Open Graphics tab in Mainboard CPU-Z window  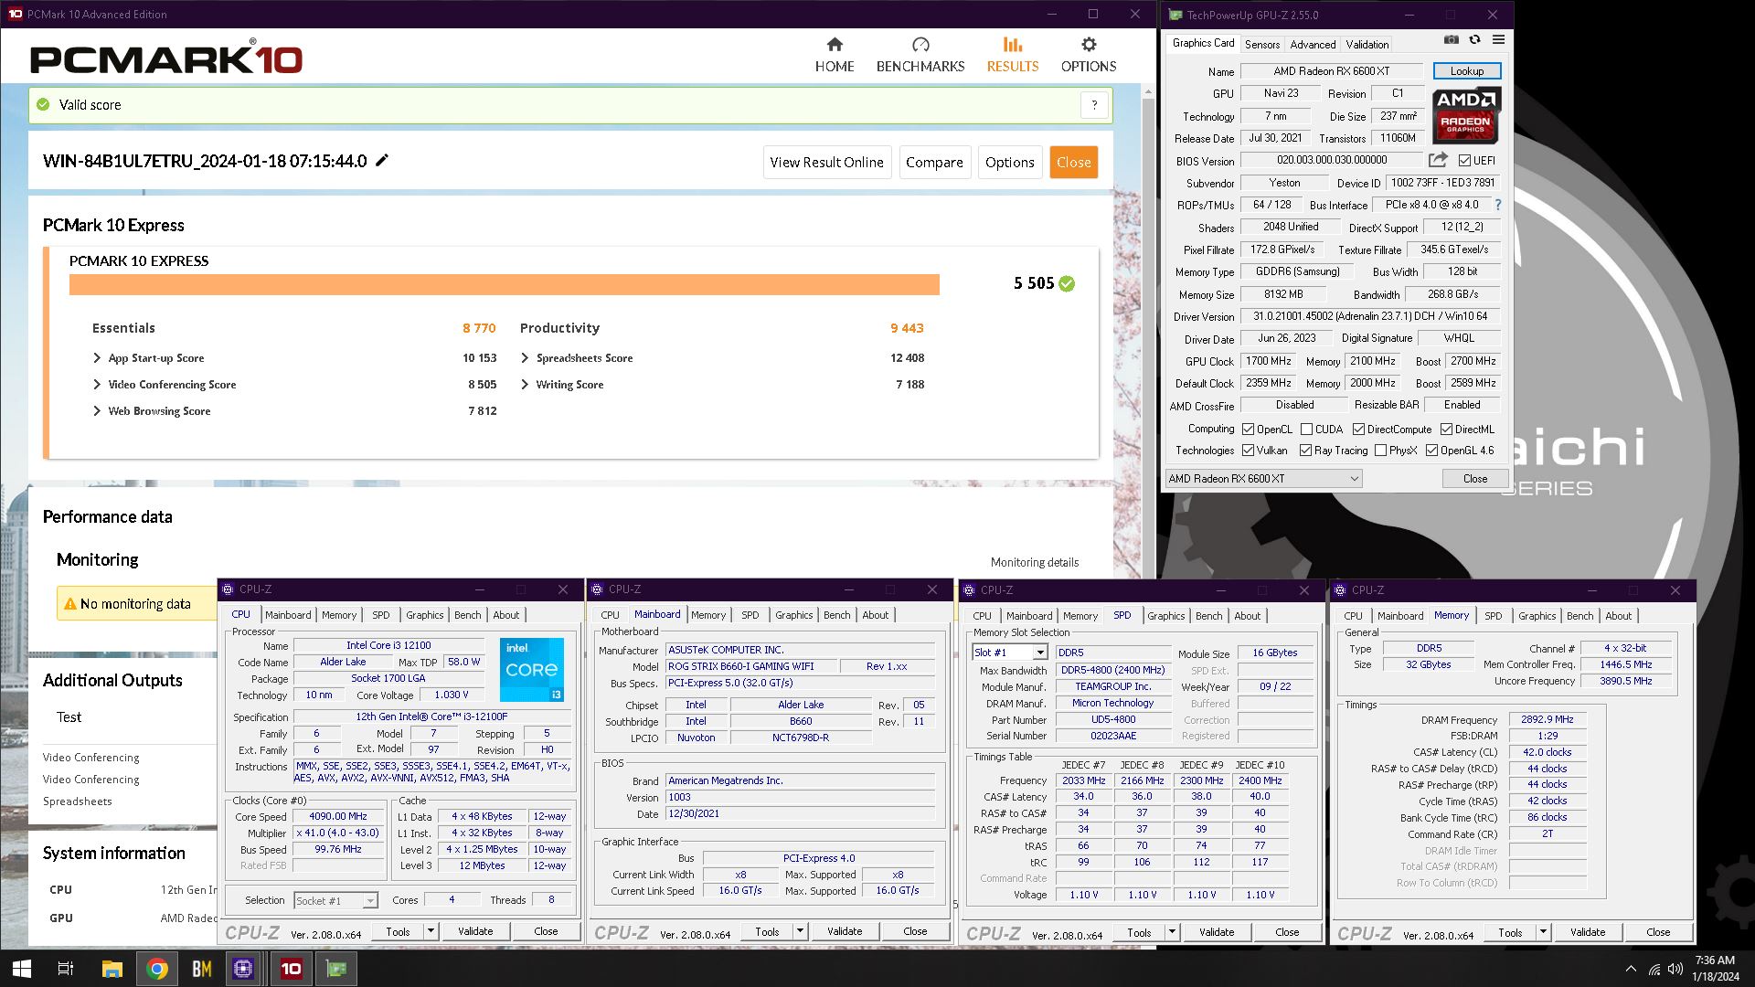(x=793, y=615)
